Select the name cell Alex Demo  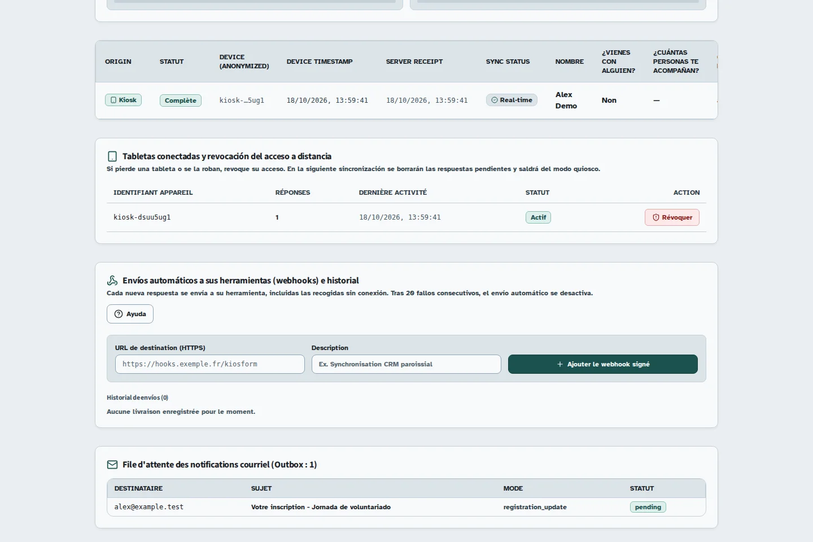[566, 100]
